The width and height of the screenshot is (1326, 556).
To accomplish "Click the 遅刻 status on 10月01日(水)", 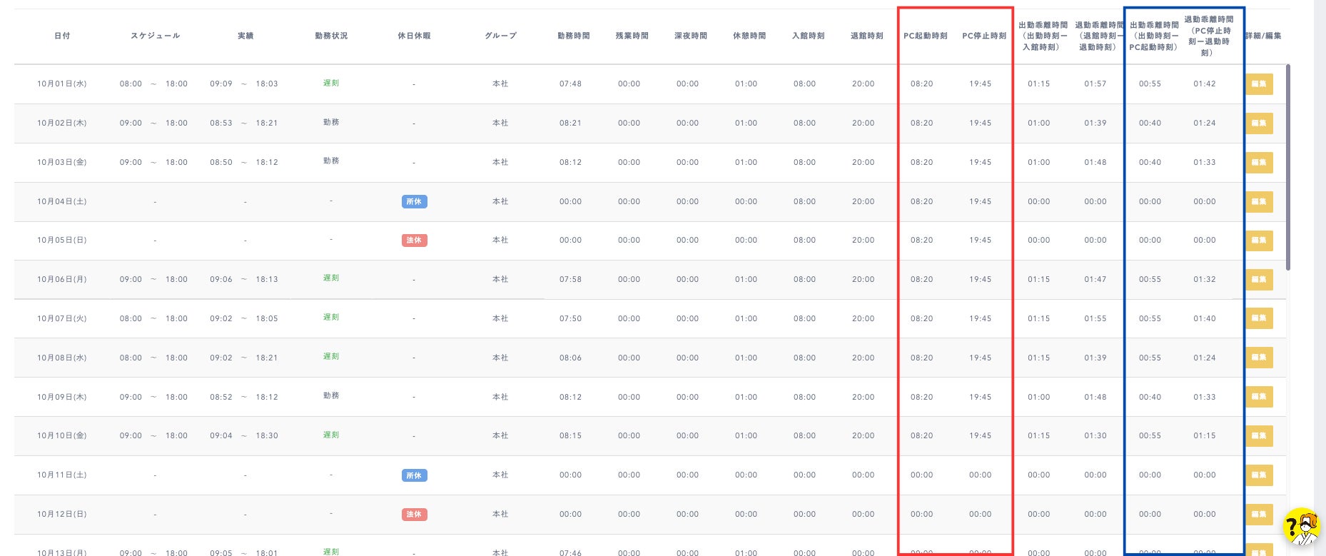I will pyautogui.click(x=331, y=84).
